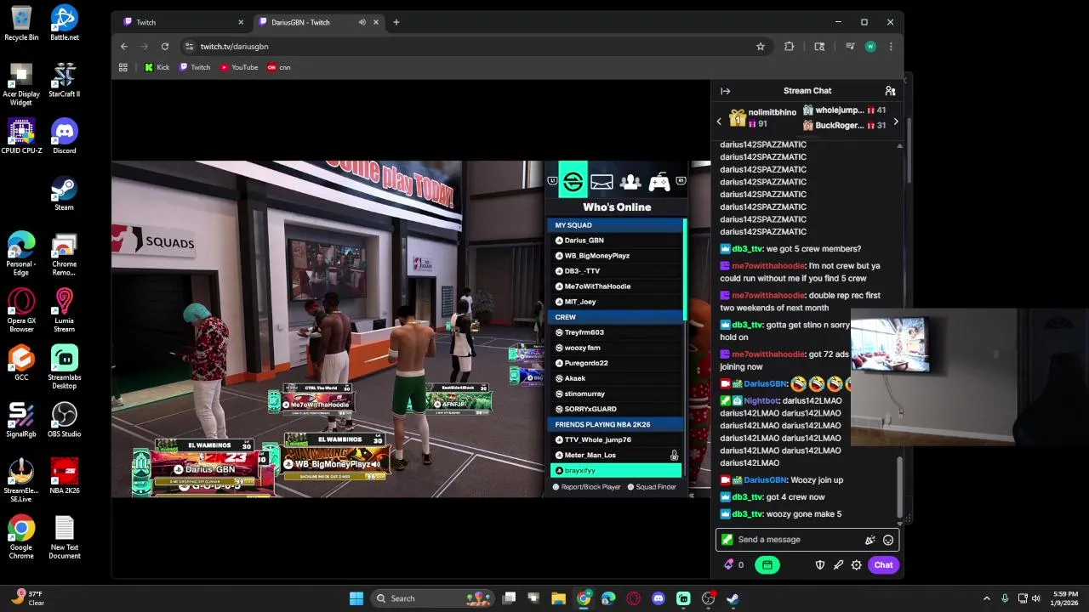Open the chat community users list
This screenshot has height=612, width=1089.
click(x=890, y=91)
